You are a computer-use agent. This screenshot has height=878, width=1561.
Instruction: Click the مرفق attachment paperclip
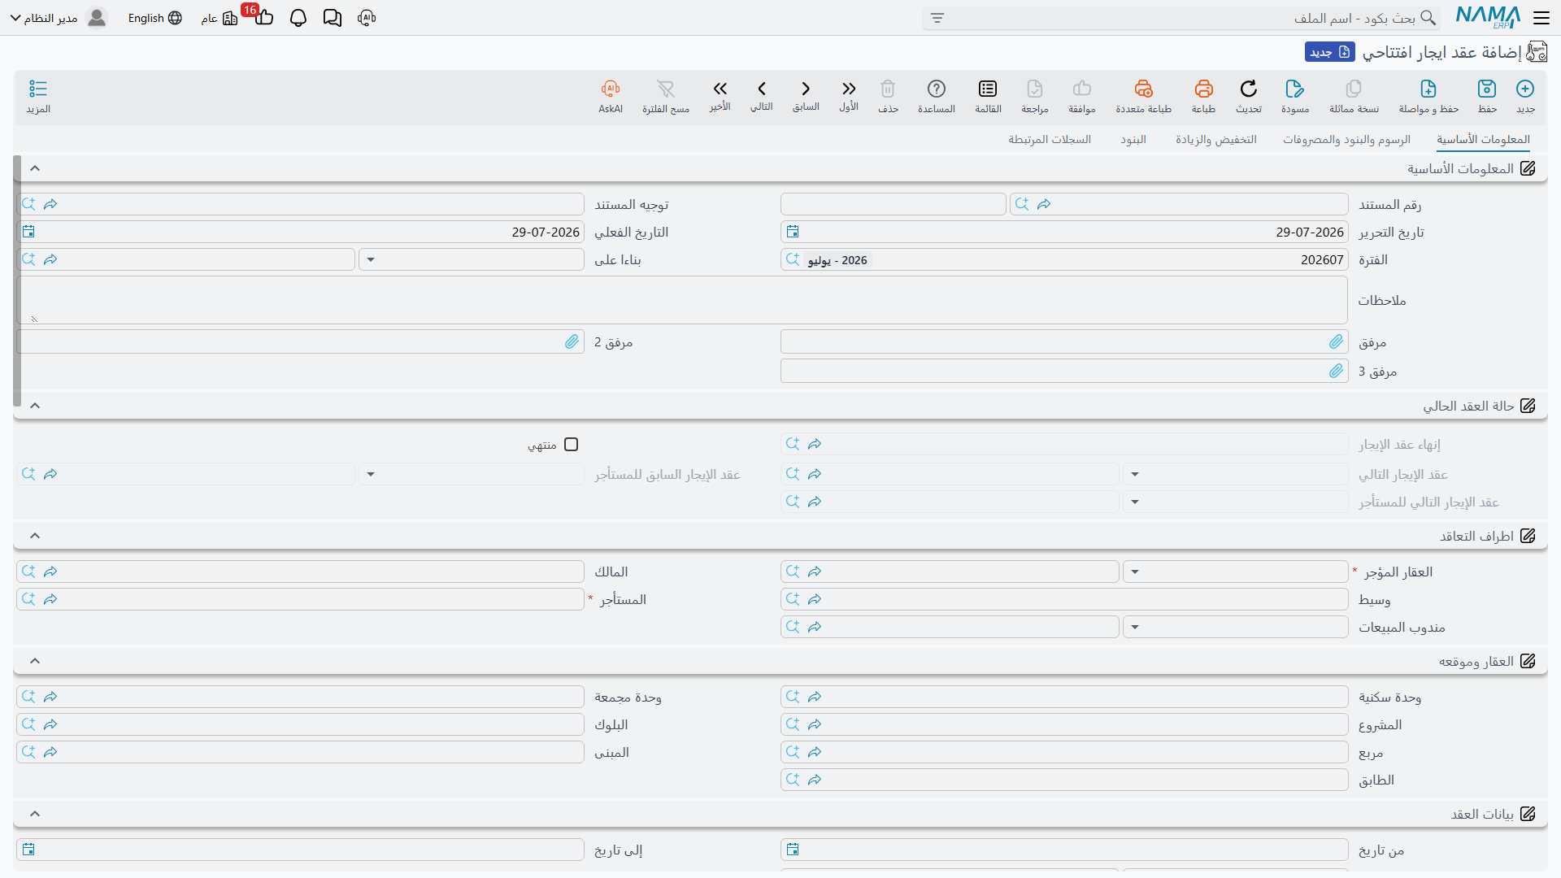1337,342
